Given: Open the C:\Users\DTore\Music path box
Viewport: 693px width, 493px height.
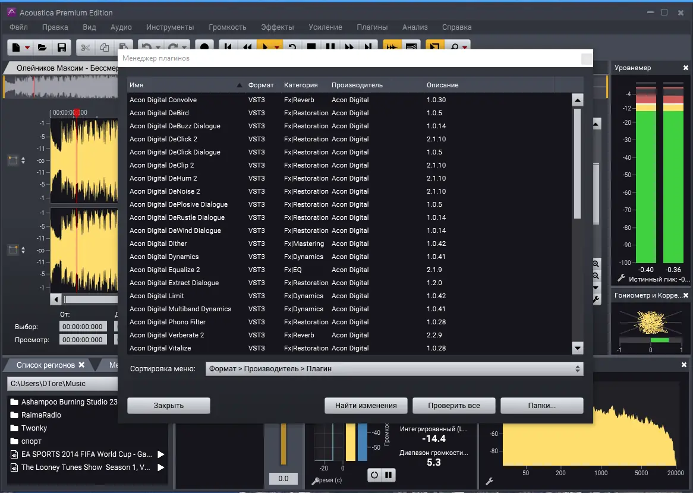Looking at the screenshot, I should [x=63, y=384].
